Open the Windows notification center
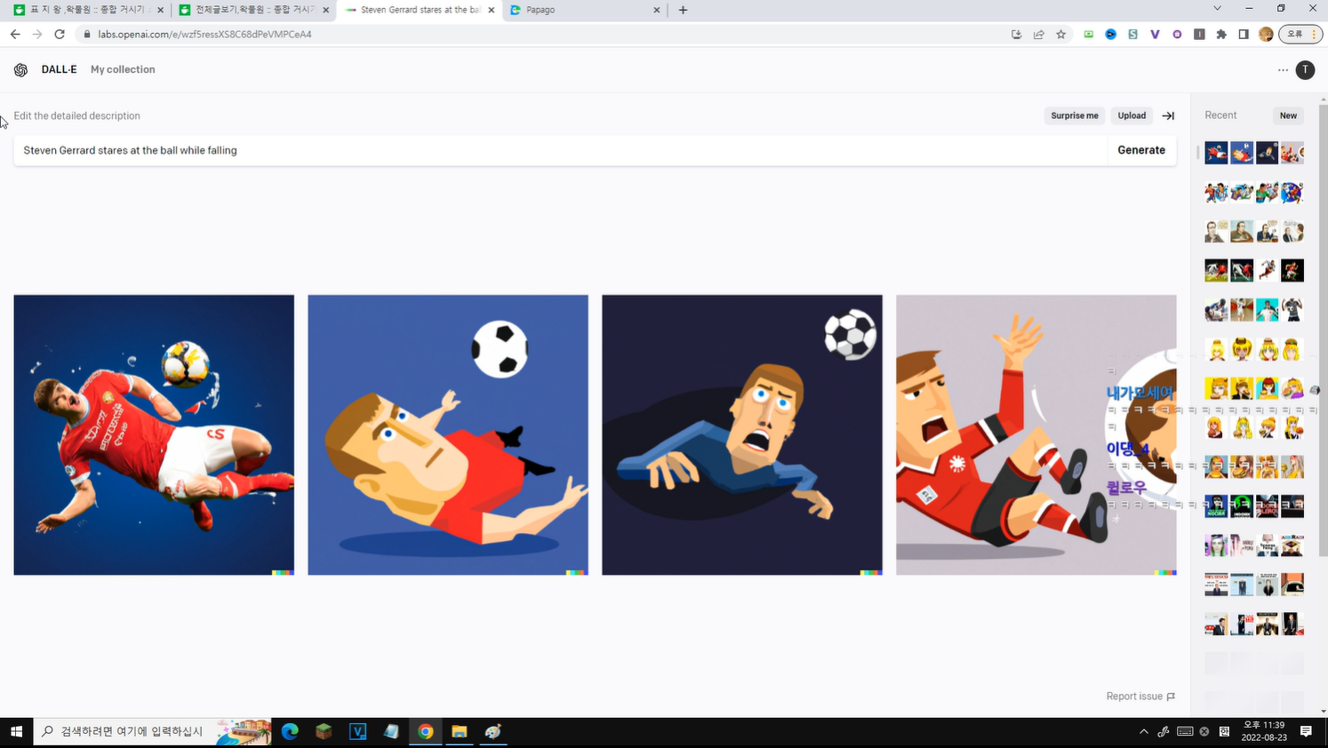The width and height of the screenshot is (1328, 748). point(1306,731)
